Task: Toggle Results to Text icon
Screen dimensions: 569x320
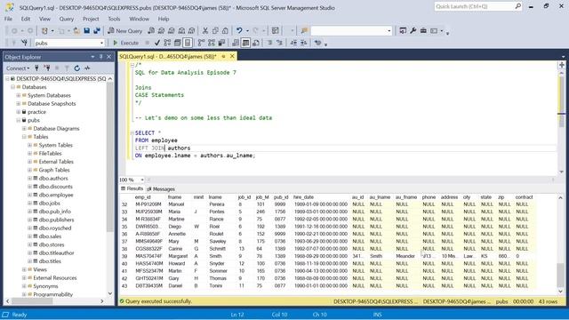Action: 236,43
